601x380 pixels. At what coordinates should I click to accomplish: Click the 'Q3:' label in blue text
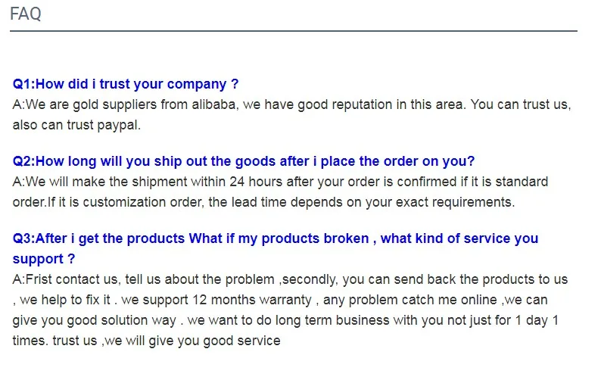point(23,238)
